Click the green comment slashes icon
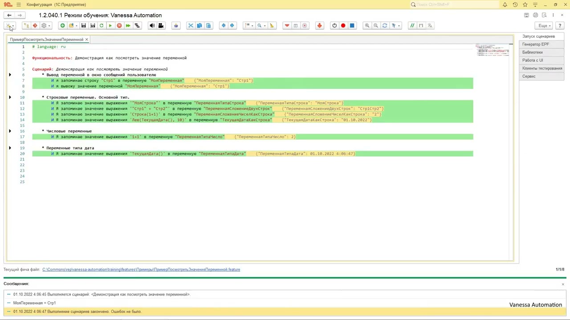This screenshot has height=320, width=570. pyautogui.click(x=412, y=26)
